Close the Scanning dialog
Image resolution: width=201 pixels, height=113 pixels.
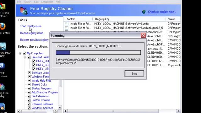[x=143, y=35]
